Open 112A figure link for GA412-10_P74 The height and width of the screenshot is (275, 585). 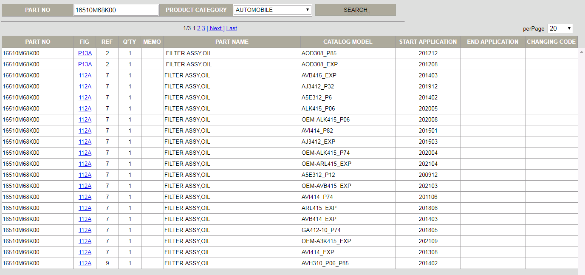pos(85,230)
